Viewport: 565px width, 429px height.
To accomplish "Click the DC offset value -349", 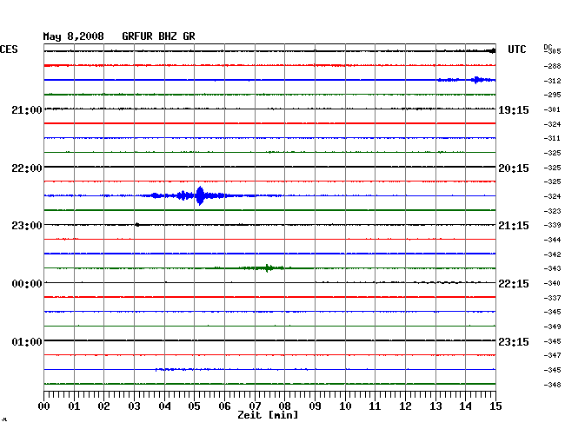I will (552, 327).
